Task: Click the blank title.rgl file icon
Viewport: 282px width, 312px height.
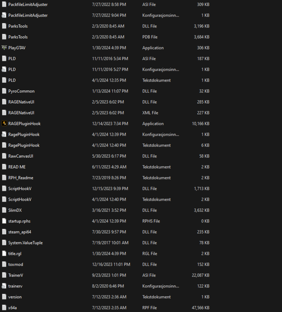Action: [x=4, y=253]
